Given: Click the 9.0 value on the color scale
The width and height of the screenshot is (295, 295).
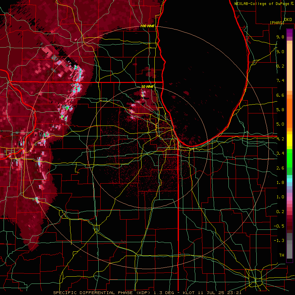Looking at the screenshot, I should pyautogui.click(x=280, y=51).
